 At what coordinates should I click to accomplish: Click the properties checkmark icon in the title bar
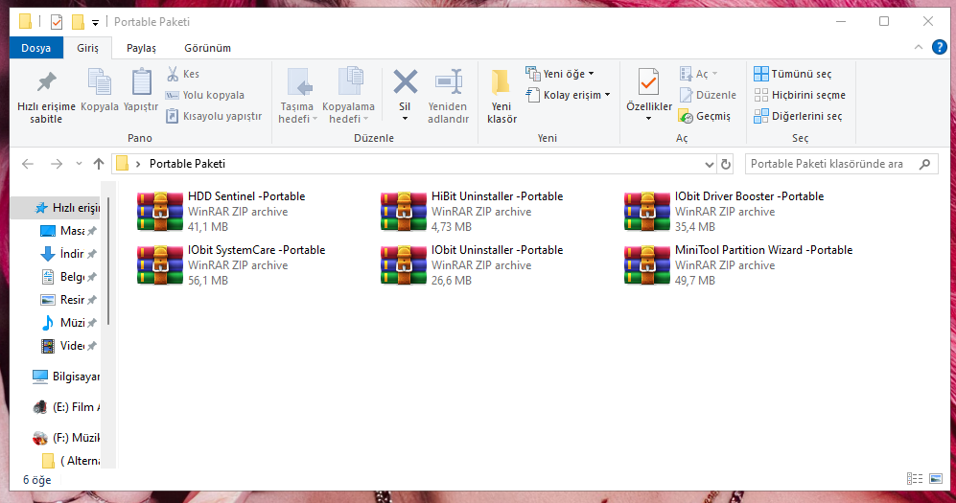click(56, 23)
